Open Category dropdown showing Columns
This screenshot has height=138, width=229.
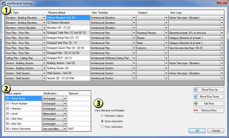point(166,48)
